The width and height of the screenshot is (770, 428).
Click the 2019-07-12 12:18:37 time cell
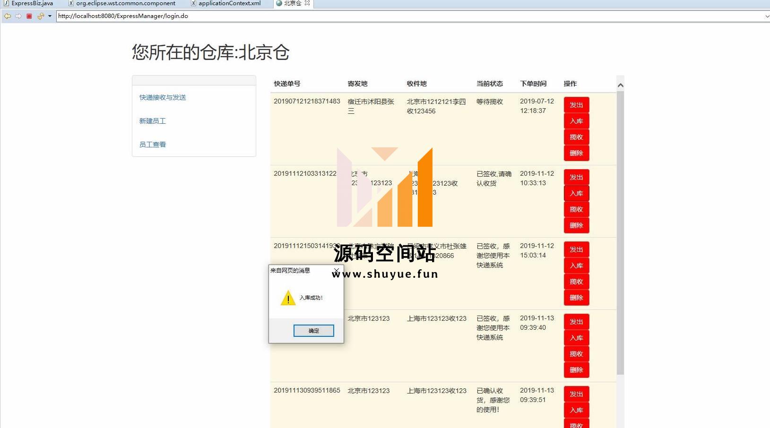point(537,106)
